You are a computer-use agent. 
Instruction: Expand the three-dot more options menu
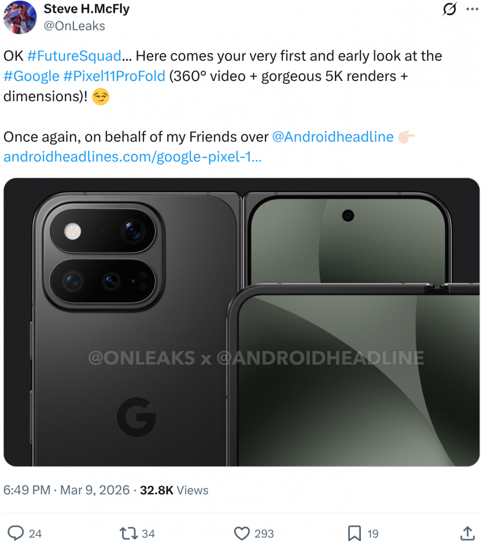click(472, 9)
